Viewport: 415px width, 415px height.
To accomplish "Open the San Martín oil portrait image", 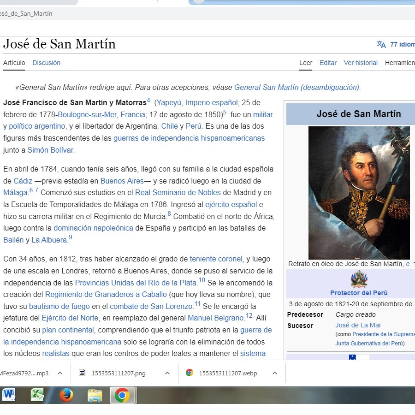I will [x=359, y=193].
